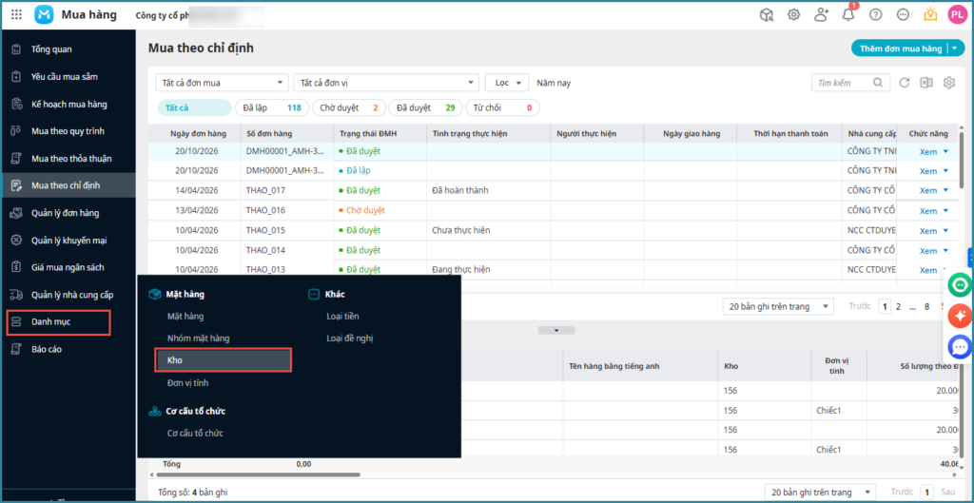Open the 'Lọc' filter dropdown
This screenshot has width=974, height=503.
pyautogui.click(x=506, y=83)
